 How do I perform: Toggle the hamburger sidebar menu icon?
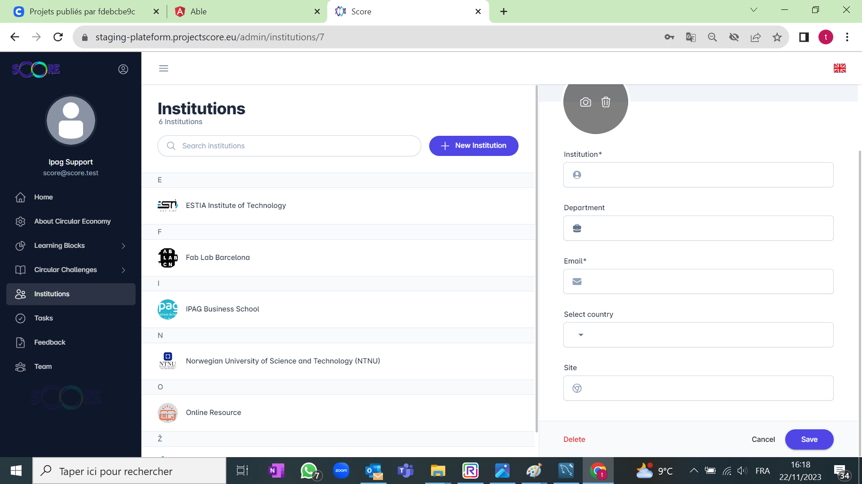click(163, 68)
